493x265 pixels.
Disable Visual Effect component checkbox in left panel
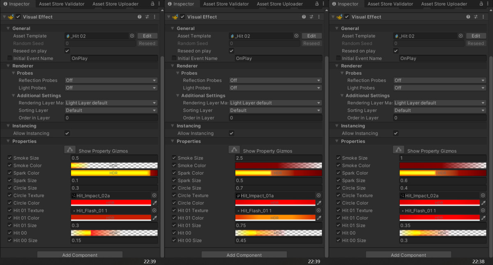pos(18,17)
